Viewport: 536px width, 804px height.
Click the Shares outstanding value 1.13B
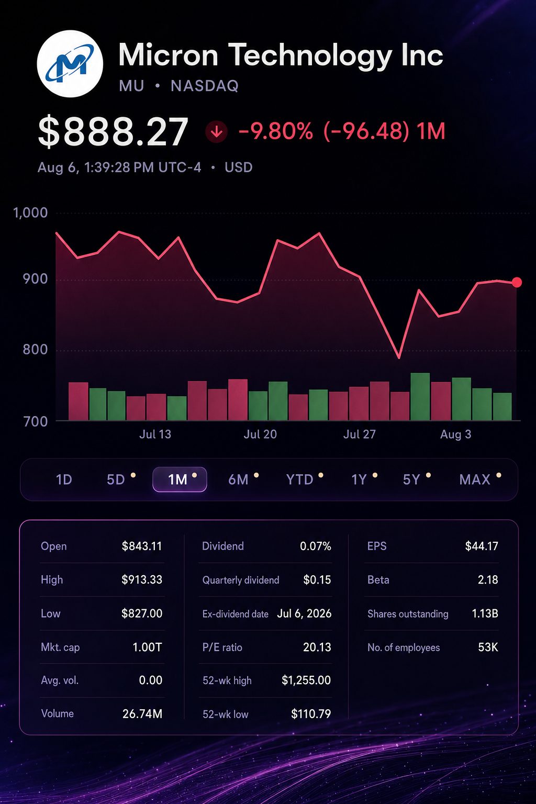point(485,613)
